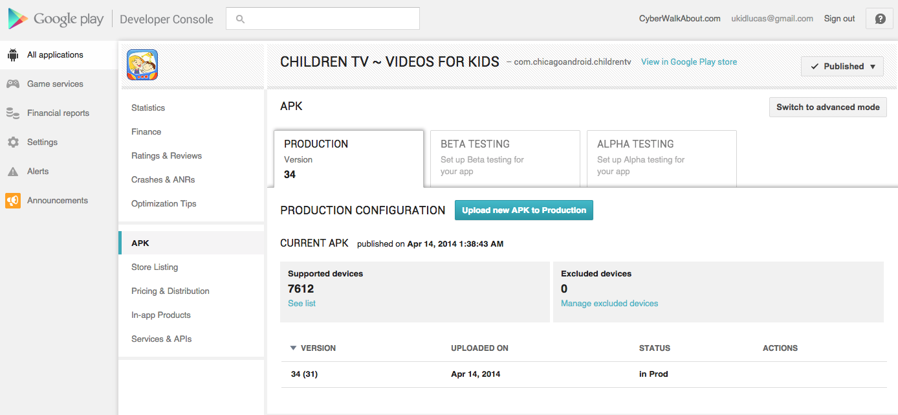The height and width of the screenshot is (415, 898).
Task: Click the coins icon for Financial reports
Action: (13, 113)
